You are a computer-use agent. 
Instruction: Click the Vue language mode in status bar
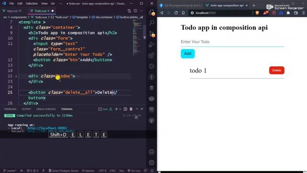coord(121,171)
